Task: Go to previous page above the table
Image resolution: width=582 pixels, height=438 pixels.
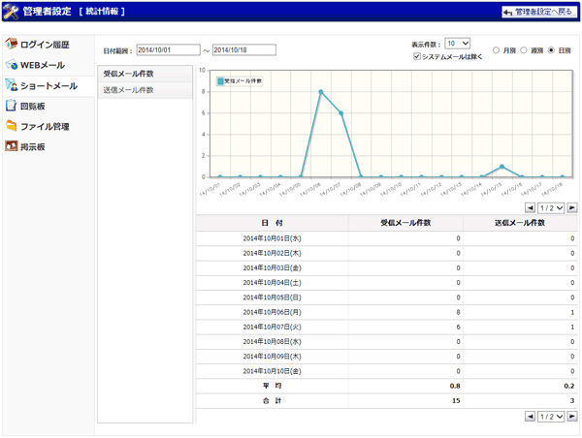Action: [x=530, y=208]
